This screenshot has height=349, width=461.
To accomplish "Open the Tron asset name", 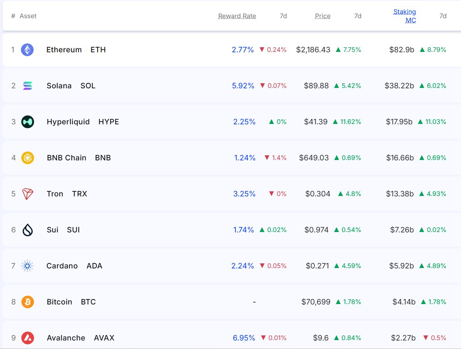I will tap(55, 194).
